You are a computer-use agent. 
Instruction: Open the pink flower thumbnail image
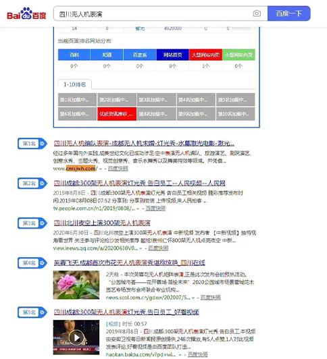pyautogui.click(x=76, y=285)
